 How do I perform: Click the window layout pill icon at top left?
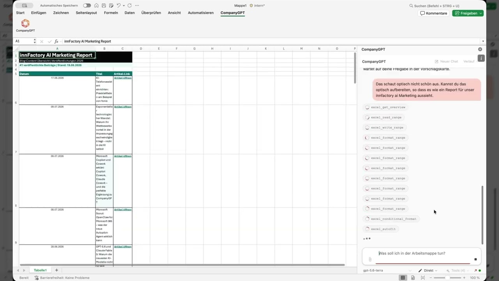click(25, 5)
